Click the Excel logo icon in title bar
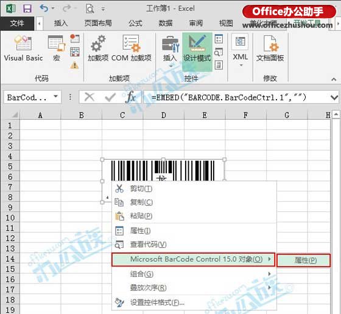Screen dimensions: 341x314 pos(10,9)
